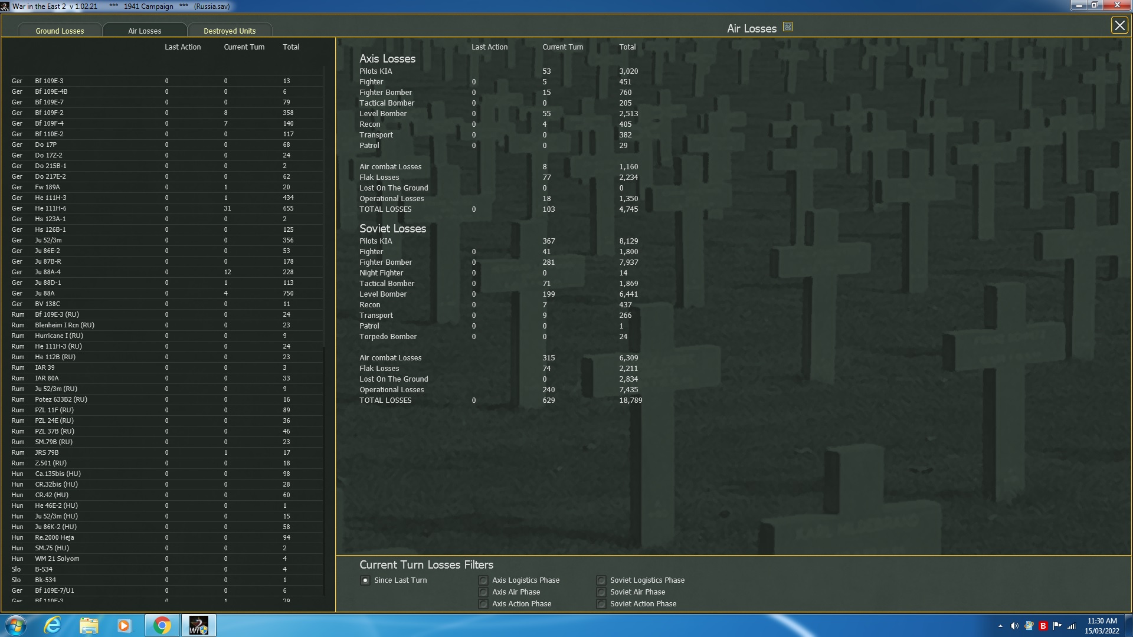Open the Bitdefender tray icon

[1043, 626]
